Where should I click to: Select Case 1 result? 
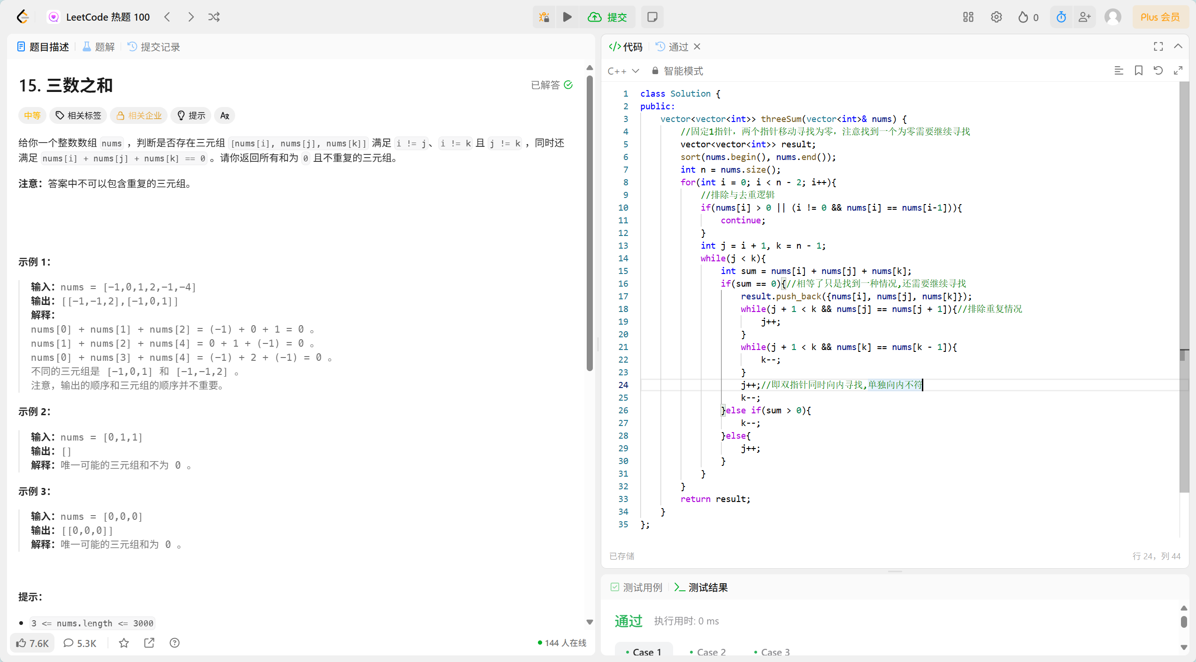click(644, 652)
